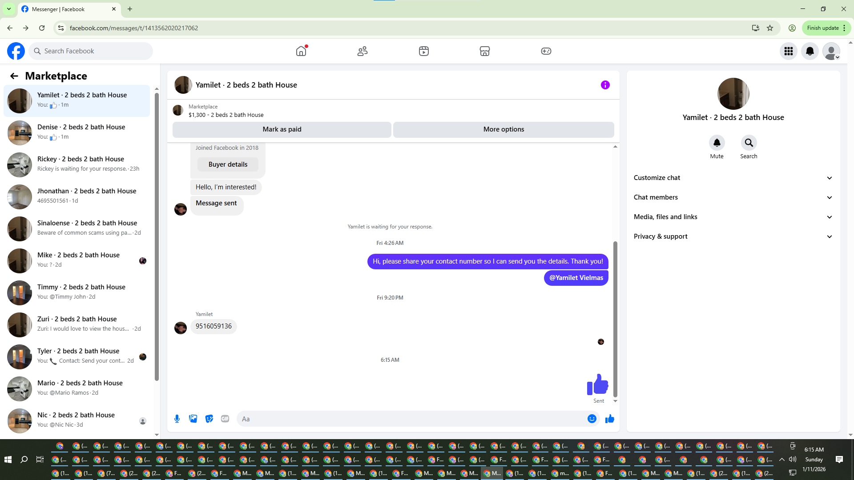Expand Media, files and links section
This screenshot has width=854, height=480.
733,217
